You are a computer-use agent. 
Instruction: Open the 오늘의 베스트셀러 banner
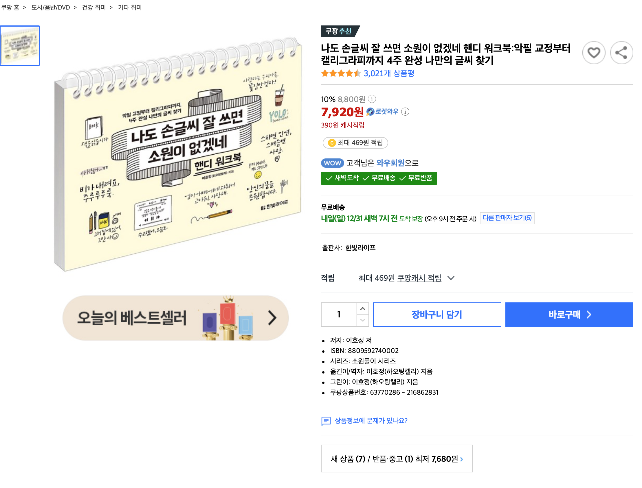[175, 318]
